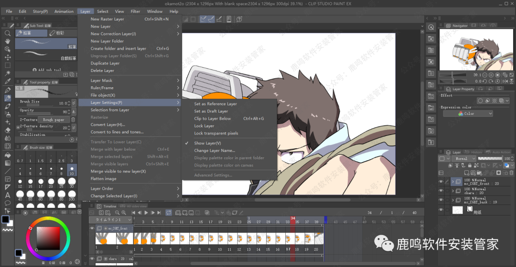Choose the Text tool
Image resolution: width=516 pixels, height=267 pixels.
pyautogui.click(x=8, y=195)
